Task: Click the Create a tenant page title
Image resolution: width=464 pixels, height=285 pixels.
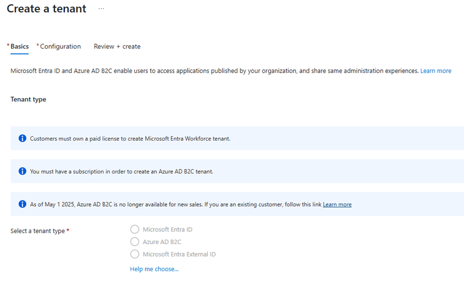Action: 47,9
